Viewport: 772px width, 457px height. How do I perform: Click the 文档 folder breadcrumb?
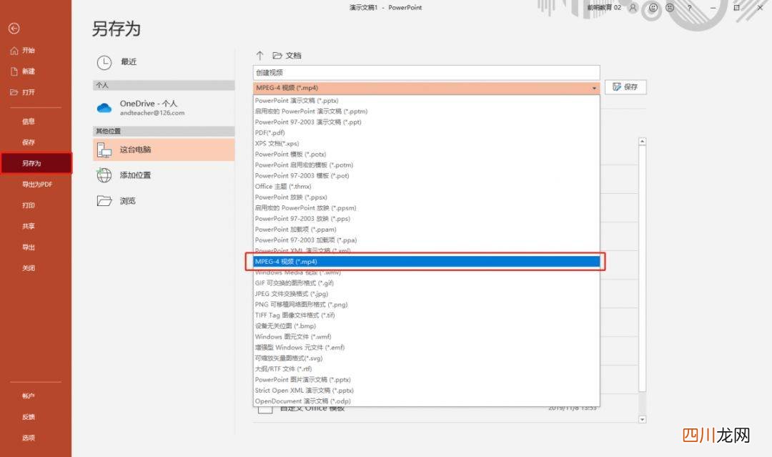pyautogui.click(x=287, y=55)
